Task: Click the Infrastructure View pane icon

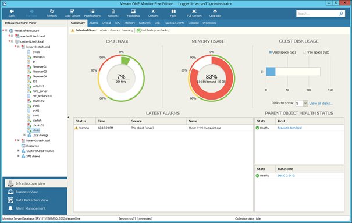Action: [x=10, y=184]
